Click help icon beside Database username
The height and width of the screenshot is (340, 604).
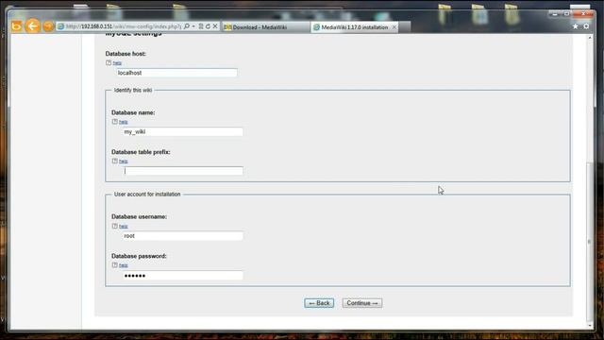115,226
